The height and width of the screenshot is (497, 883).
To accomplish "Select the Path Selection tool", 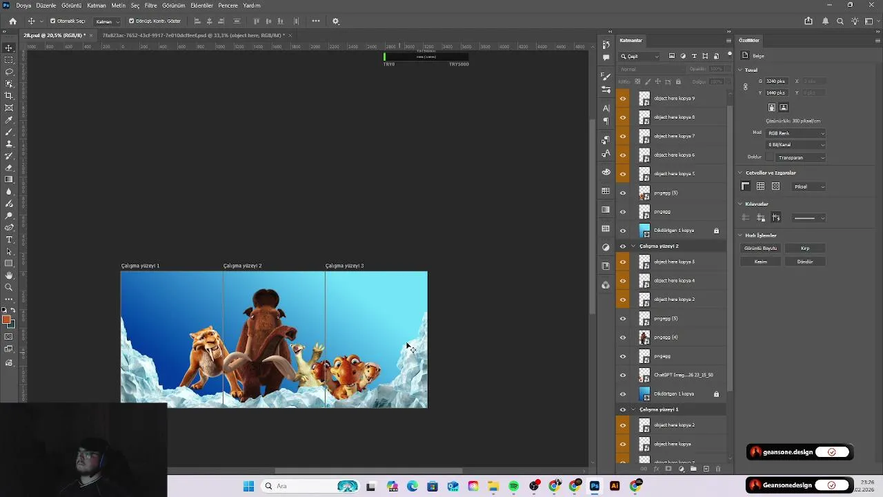I will point(9,251).
